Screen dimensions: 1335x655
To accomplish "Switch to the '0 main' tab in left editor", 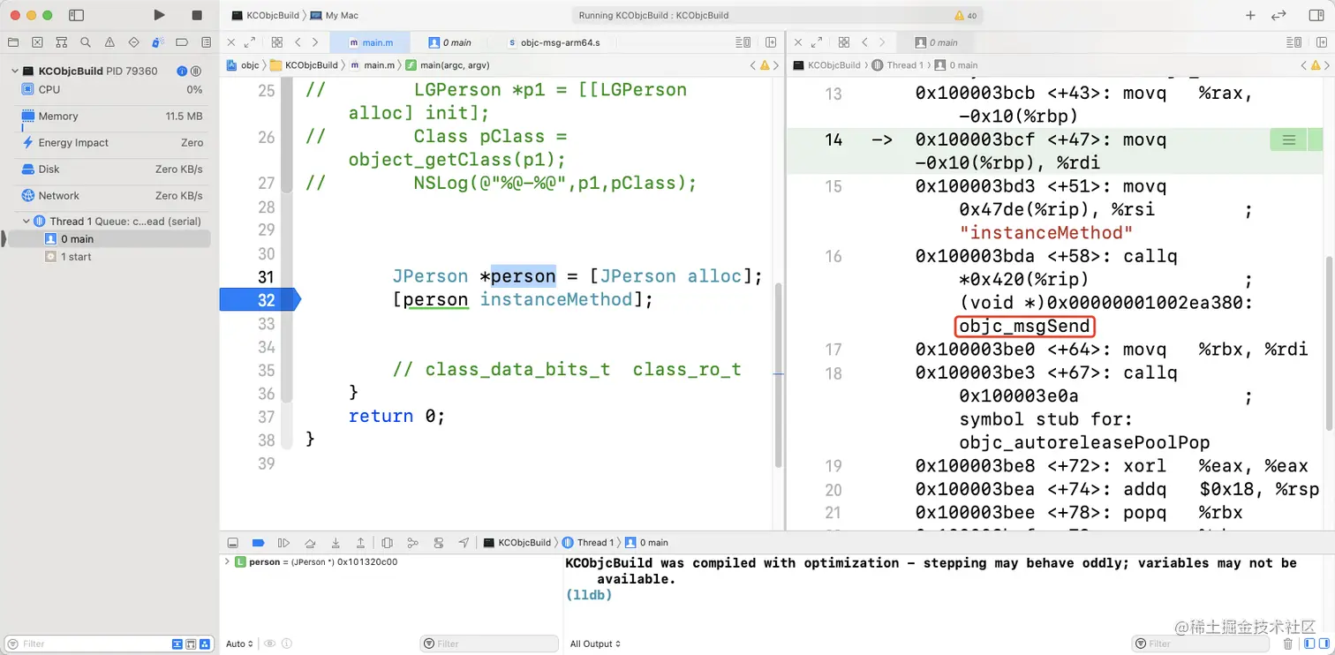I will (x=450, y=42).
